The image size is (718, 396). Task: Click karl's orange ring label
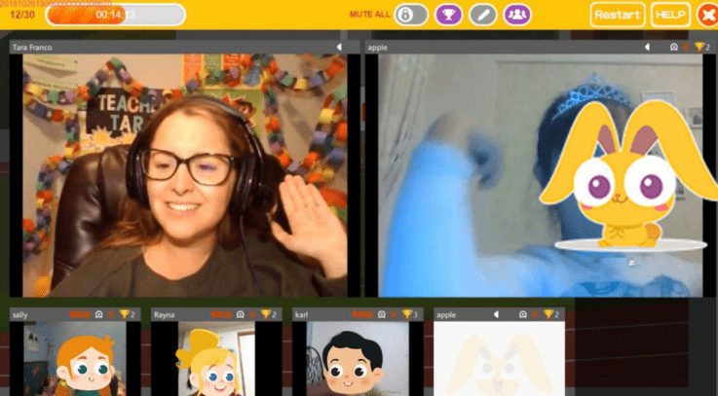[x=363, y=314]
